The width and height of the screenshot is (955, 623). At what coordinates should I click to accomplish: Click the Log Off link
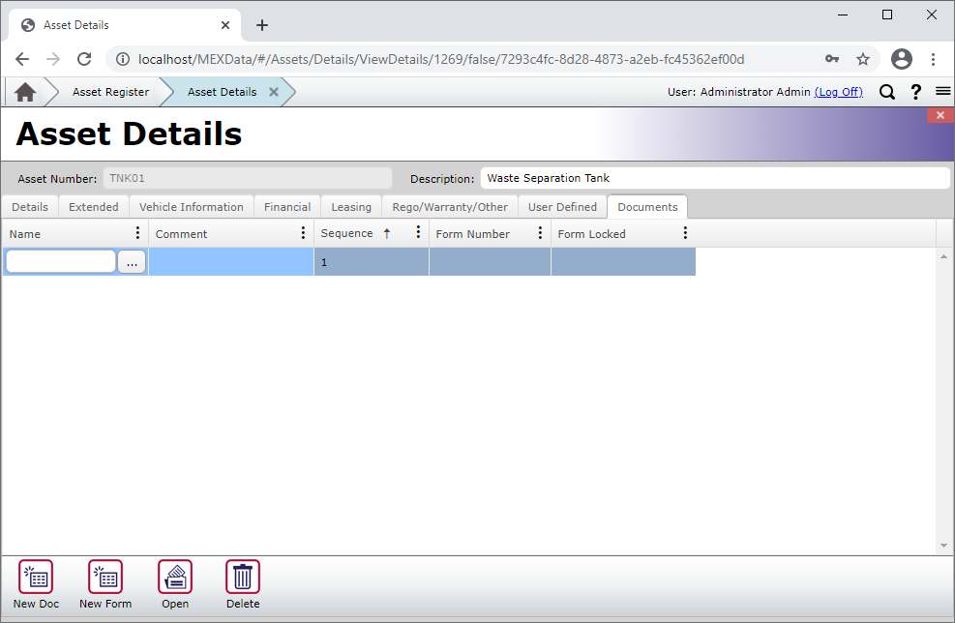pos(839,92)
